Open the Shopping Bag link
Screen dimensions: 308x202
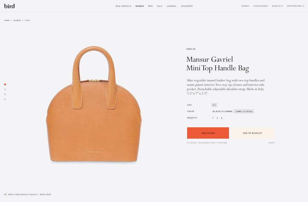click(295, 6)
